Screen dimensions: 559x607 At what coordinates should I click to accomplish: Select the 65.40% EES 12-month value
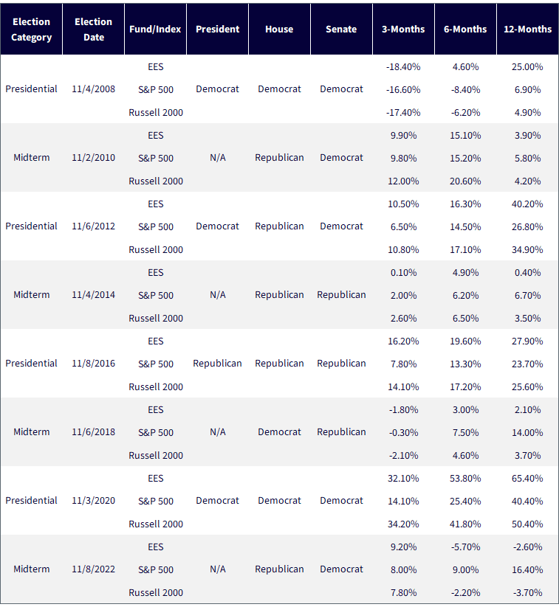[527, 479]
